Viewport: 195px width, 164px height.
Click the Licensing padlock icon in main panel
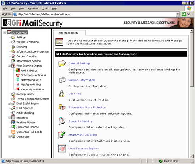[62, 94]
